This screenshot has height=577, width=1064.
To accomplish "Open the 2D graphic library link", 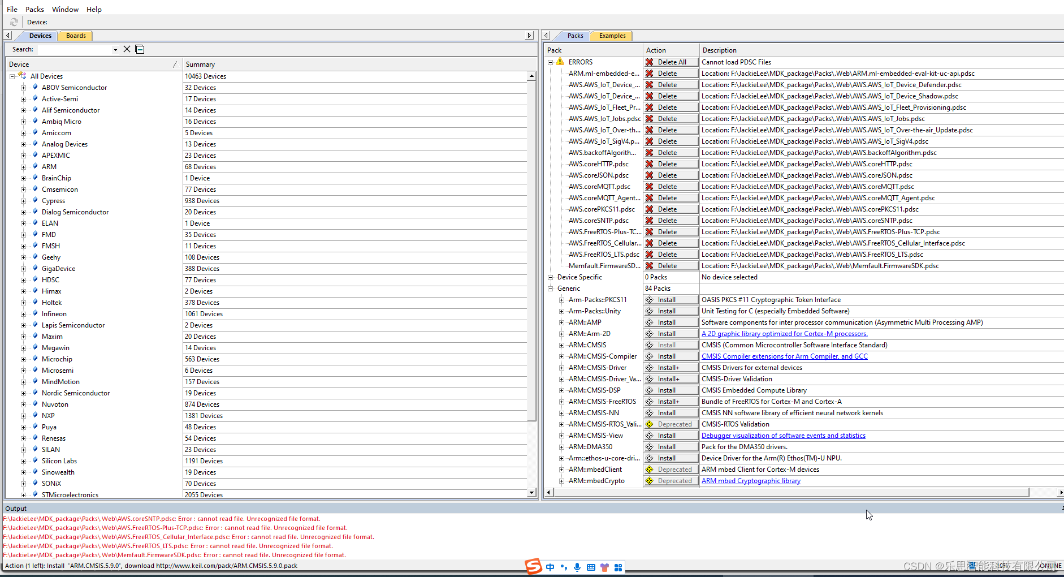I will (x=784, y=334).
